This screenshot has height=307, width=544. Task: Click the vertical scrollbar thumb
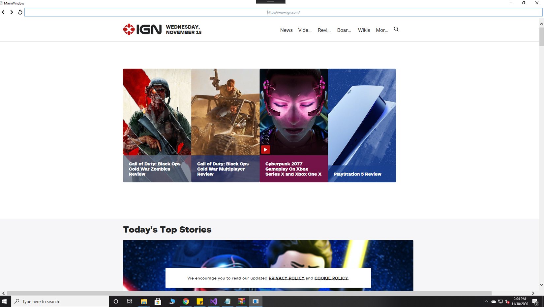[x=541, y=37]
